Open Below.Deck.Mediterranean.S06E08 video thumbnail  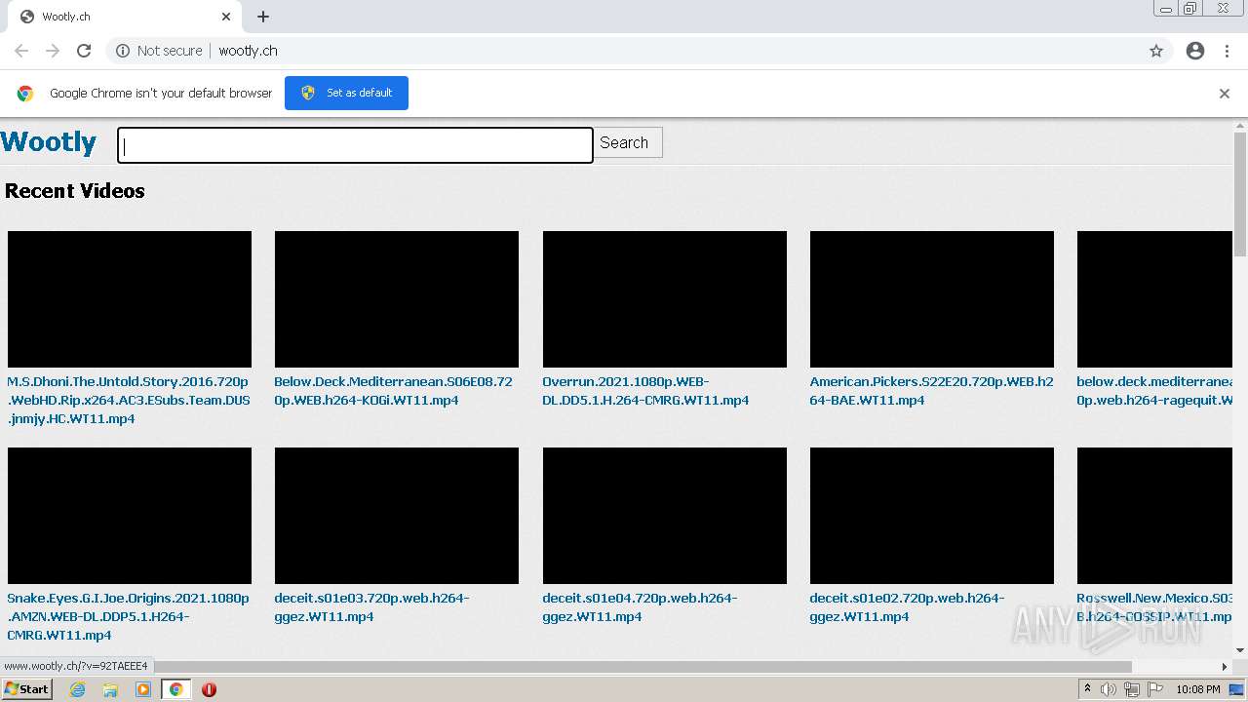(x=397, y=299)
